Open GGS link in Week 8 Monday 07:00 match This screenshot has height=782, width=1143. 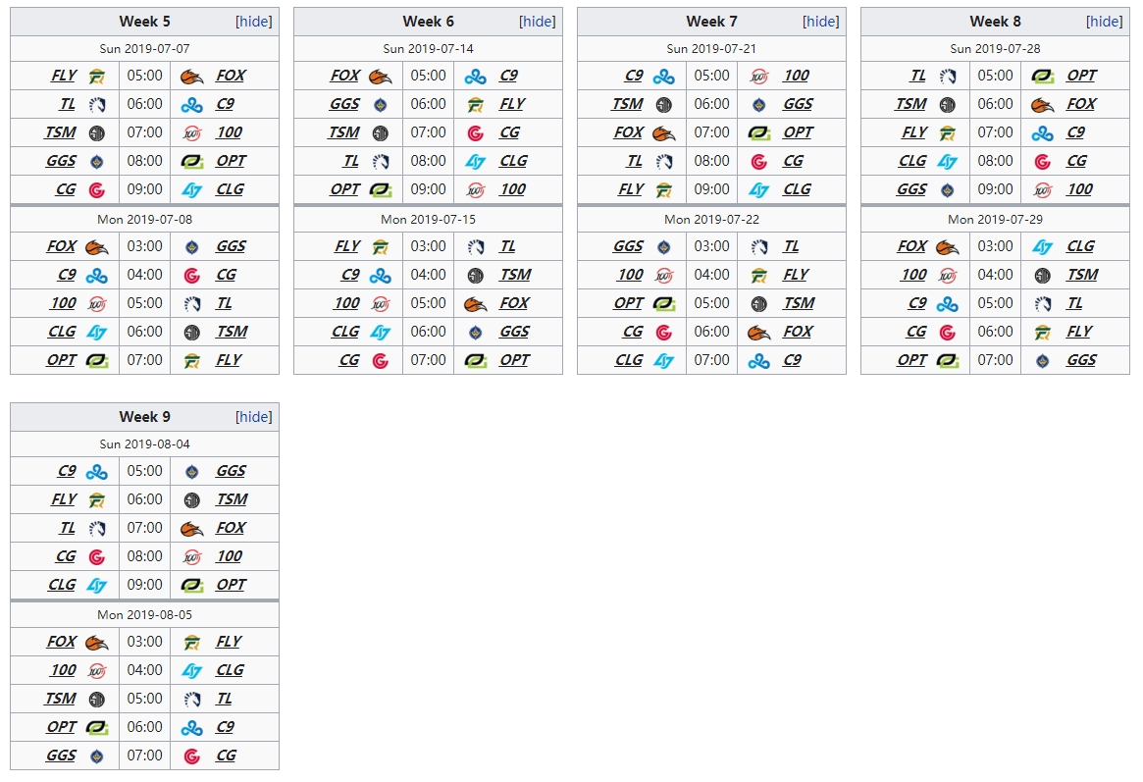[1081, 360]
